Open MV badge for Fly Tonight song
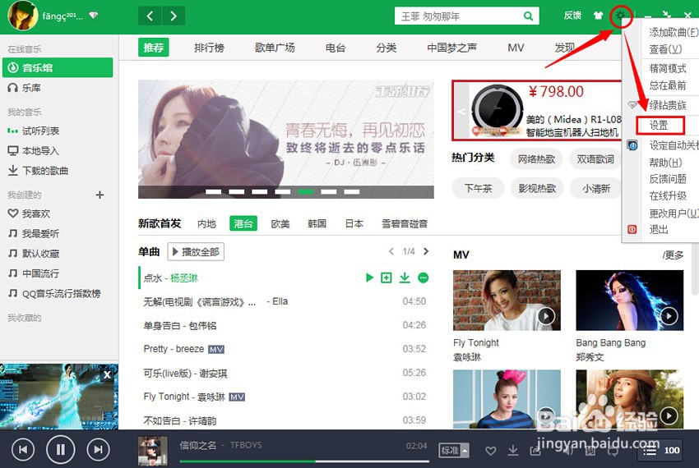 (x=237, y=397)
